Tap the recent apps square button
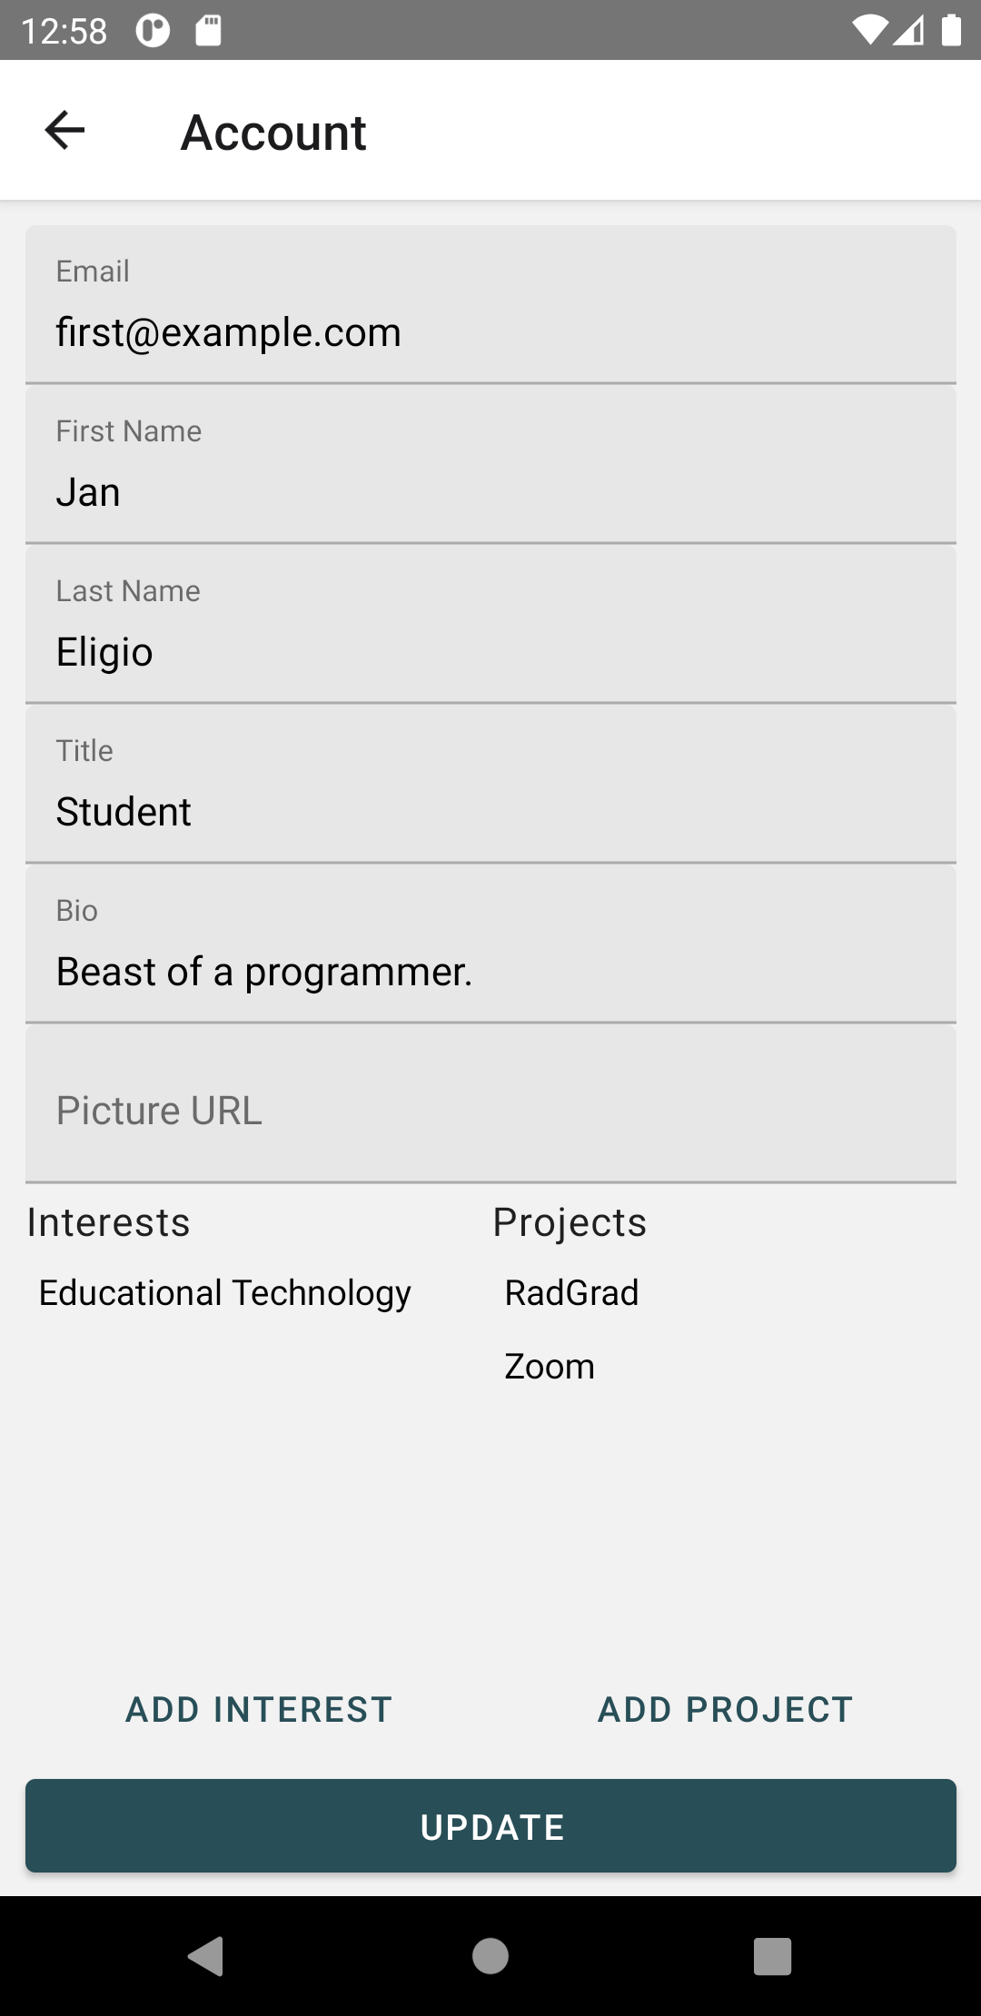 pos(772,1955)
